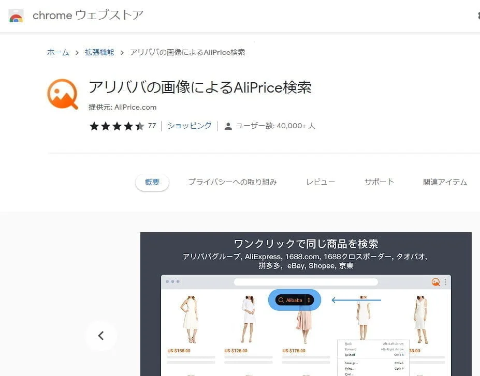Select the 概要 tab
Screen dimensions: 480x376
pos(152,182)
